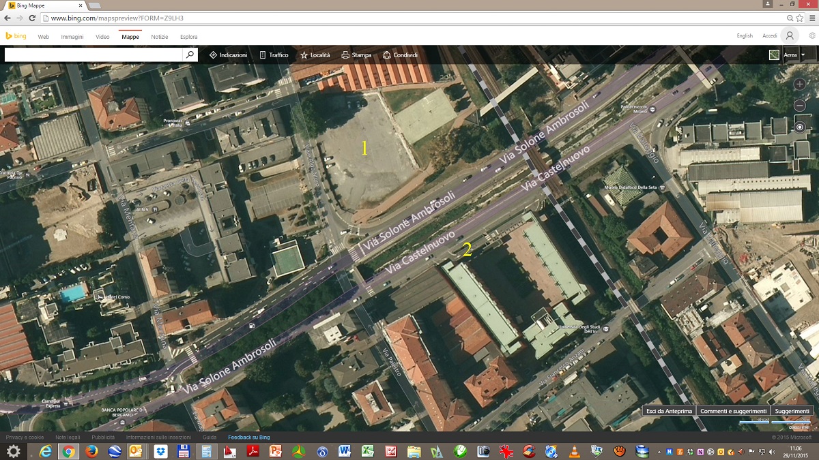The width and height of the screenshot is (819, 460).
Task: Click the taskbar clock and date
Action: [x=795, y=451]
